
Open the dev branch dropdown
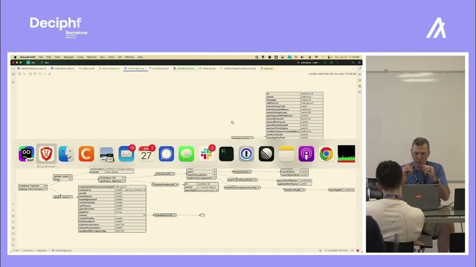click(x=45, y=63)
